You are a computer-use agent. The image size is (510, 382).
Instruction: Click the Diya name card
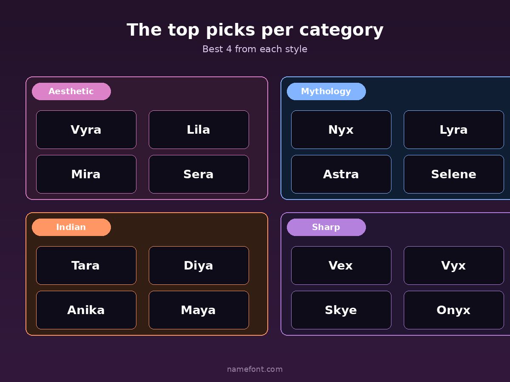(x=198, y=266)
